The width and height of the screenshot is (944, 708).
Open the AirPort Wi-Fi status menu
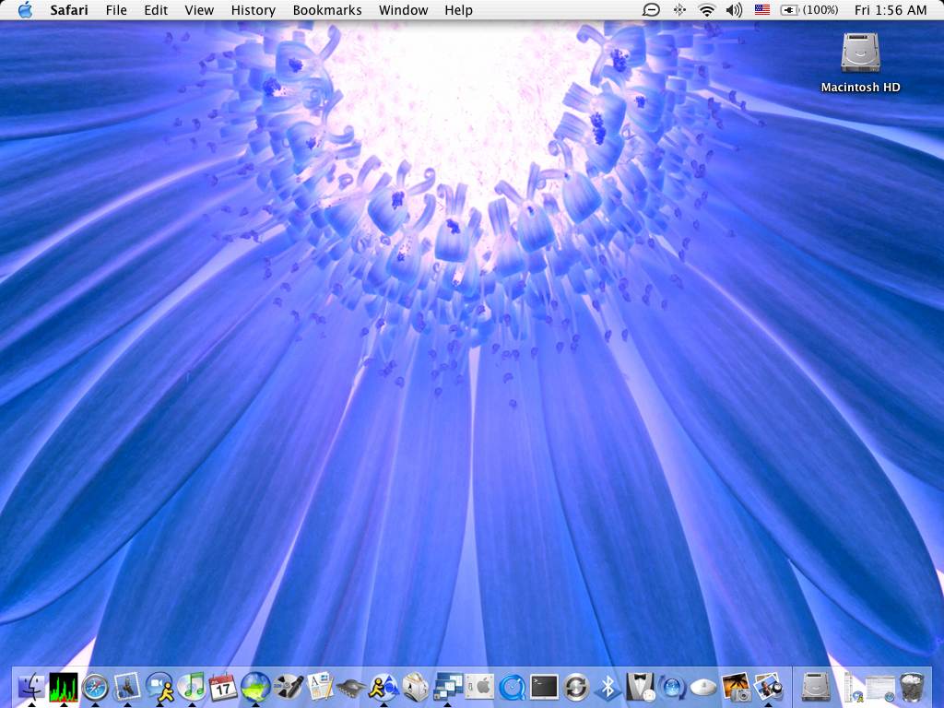707,10
